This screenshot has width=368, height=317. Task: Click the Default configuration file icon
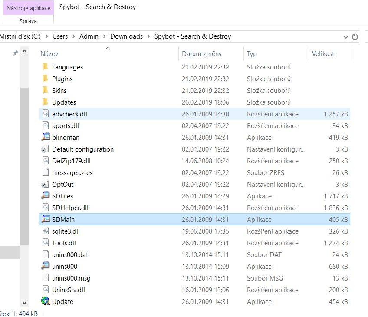45,149
